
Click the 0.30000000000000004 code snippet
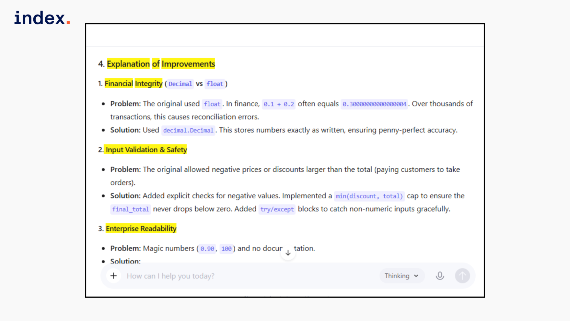tap(374, 104)
